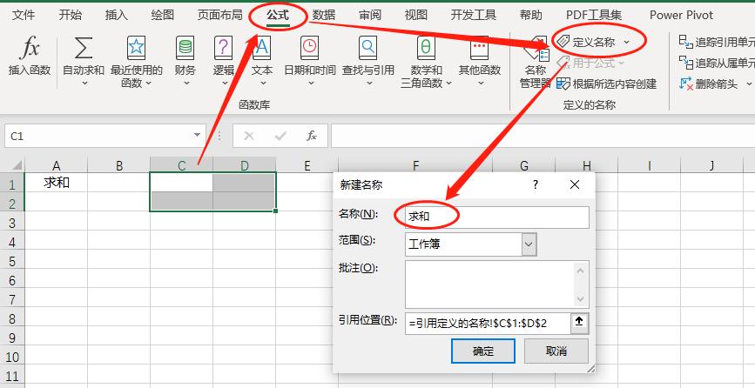
Task: Switch to the Insert (插入) tab
Action: (117, 15)
